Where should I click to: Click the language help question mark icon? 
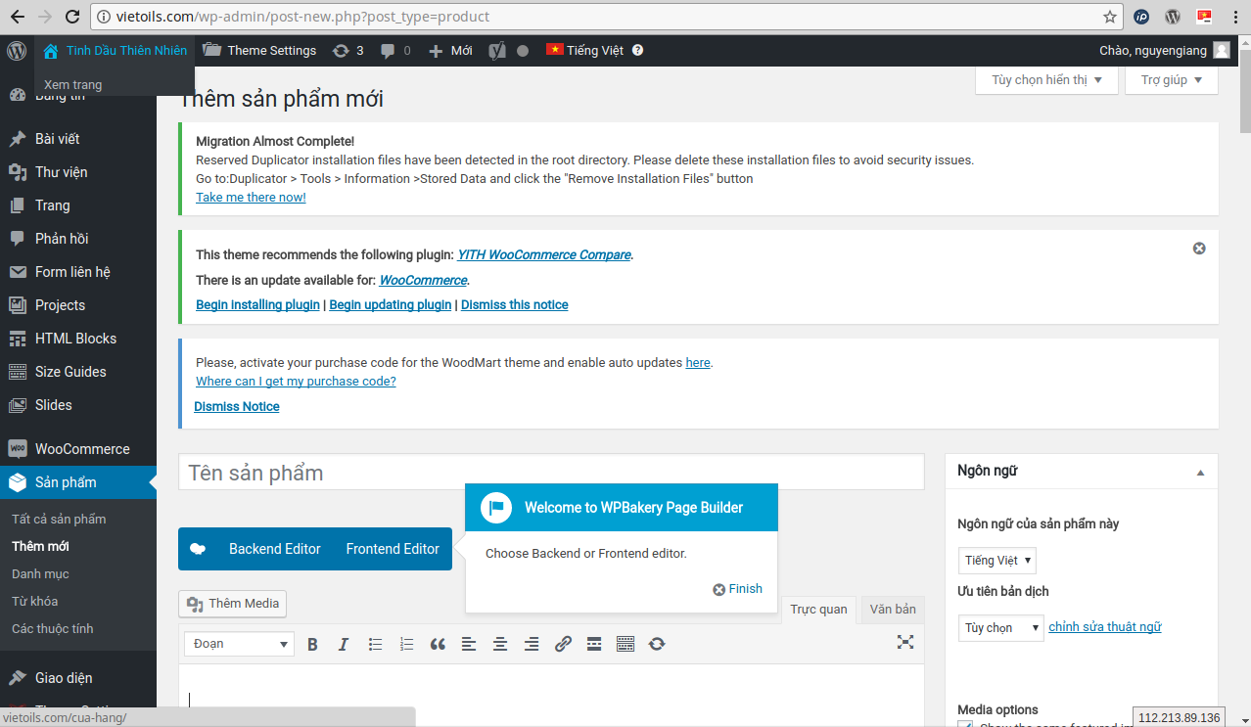click(x=638, y=50)
